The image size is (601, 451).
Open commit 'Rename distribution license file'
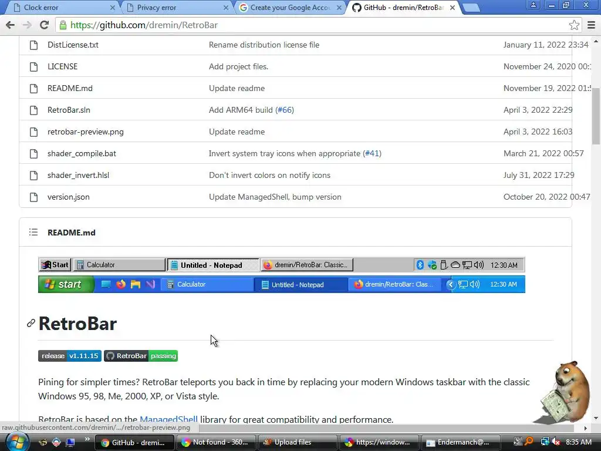(264, 45)
